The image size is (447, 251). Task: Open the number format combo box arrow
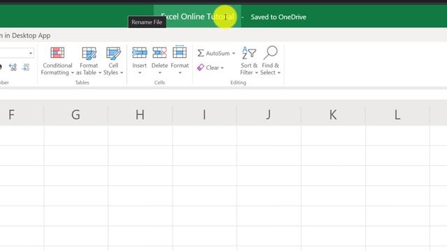coord(31,53)
